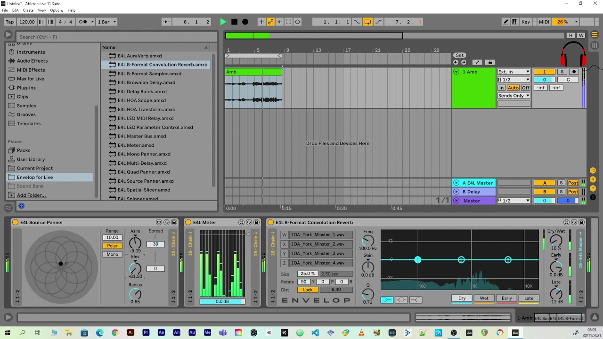603x339 pixels.
Task: Click the Session Record circle button
Action: pyautogui.click(x=297, y=22)
